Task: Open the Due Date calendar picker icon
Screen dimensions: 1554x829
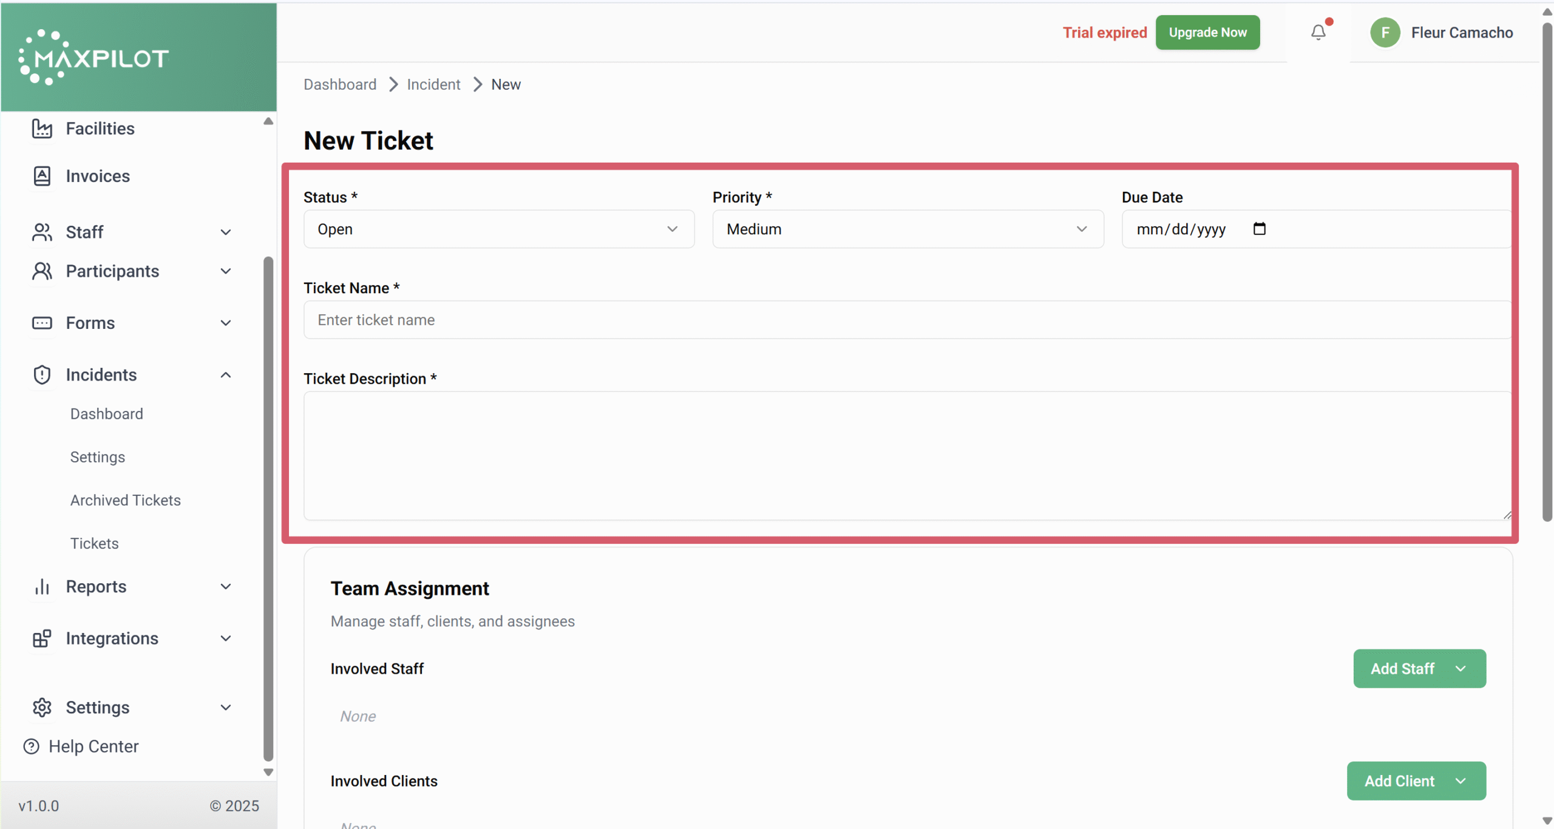Action: tap(1259, 229)
